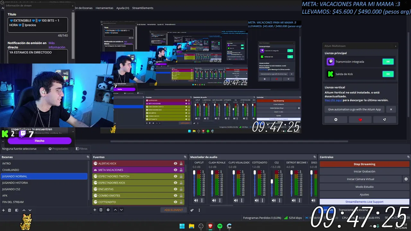This screenshot has width=411, height=231.
Task: Hide the COTTIZADITO source
Action: click(x=175, y=202)
